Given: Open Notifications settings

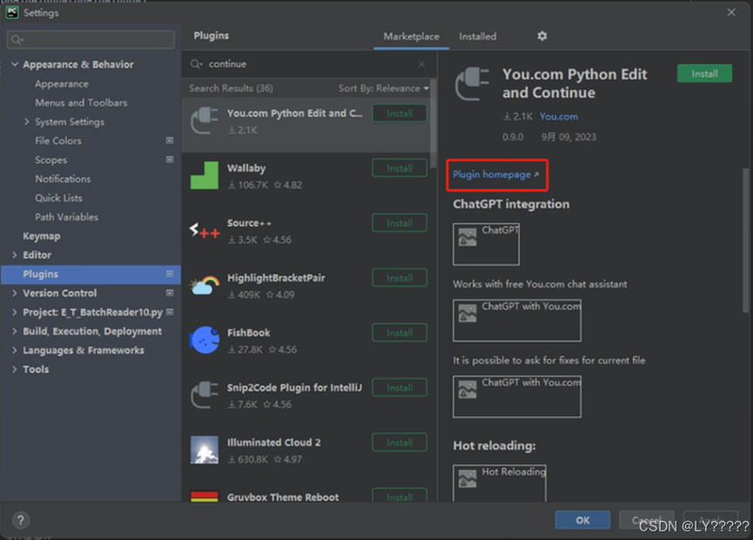Looking at the screenshot, I should [x=63, y=179].
